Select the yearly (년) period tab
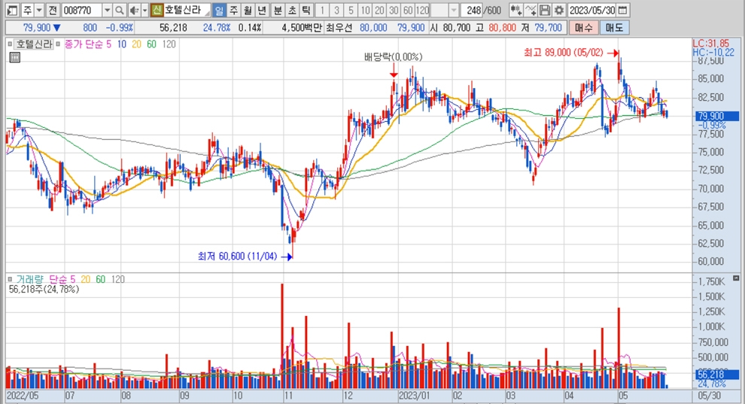Screen dimensions: 745x404 click(261, 11)
